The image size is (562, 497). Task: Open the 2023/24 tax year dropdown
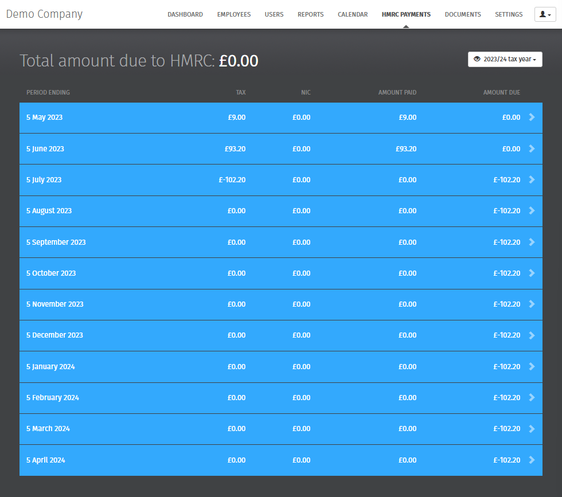(x=505, y=59)
